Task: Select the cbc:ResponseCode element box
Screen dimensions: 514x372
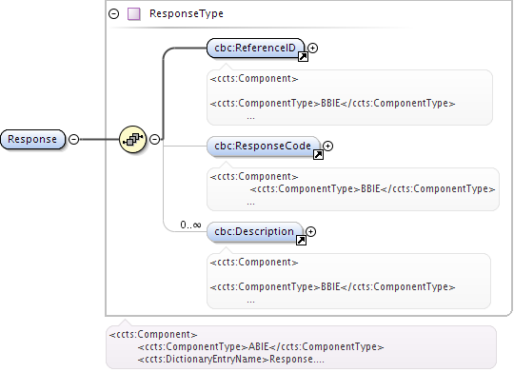Action: click(x=264, y=147)
